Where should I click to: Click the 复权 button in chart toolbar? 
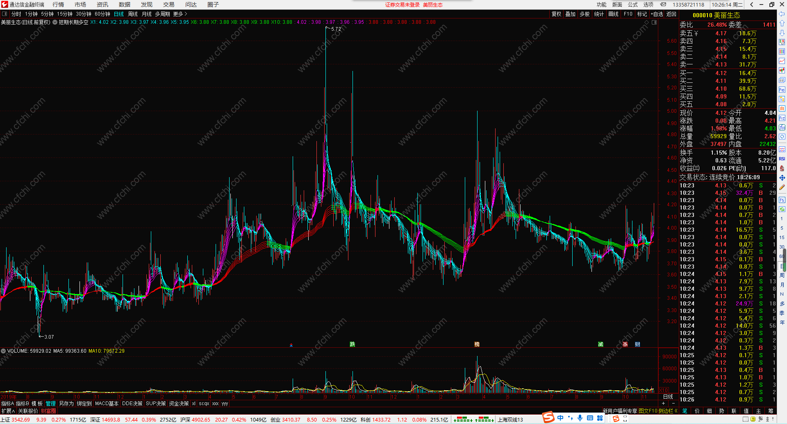click(556, 14)
